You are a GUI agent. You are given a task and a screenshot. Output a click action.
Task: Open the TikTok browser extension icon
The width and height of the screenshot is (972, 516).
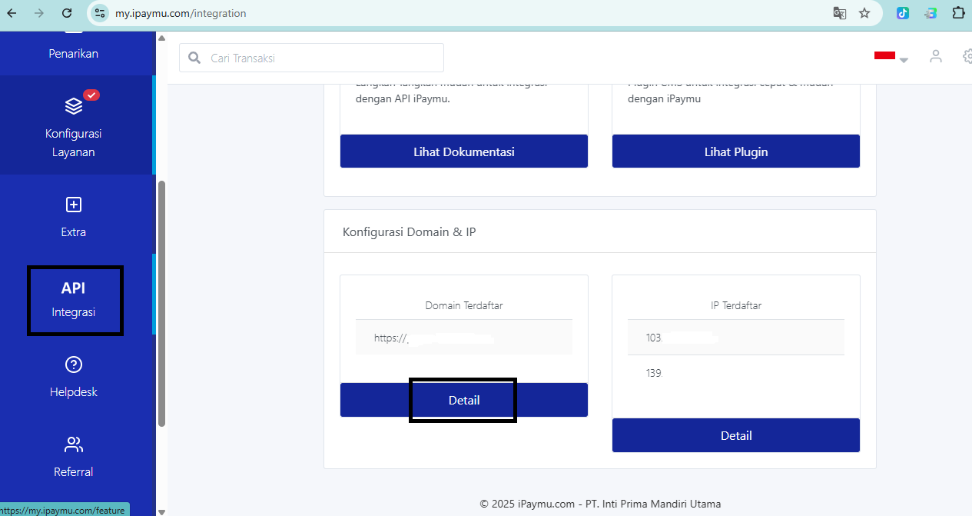(x=903, y=13)
